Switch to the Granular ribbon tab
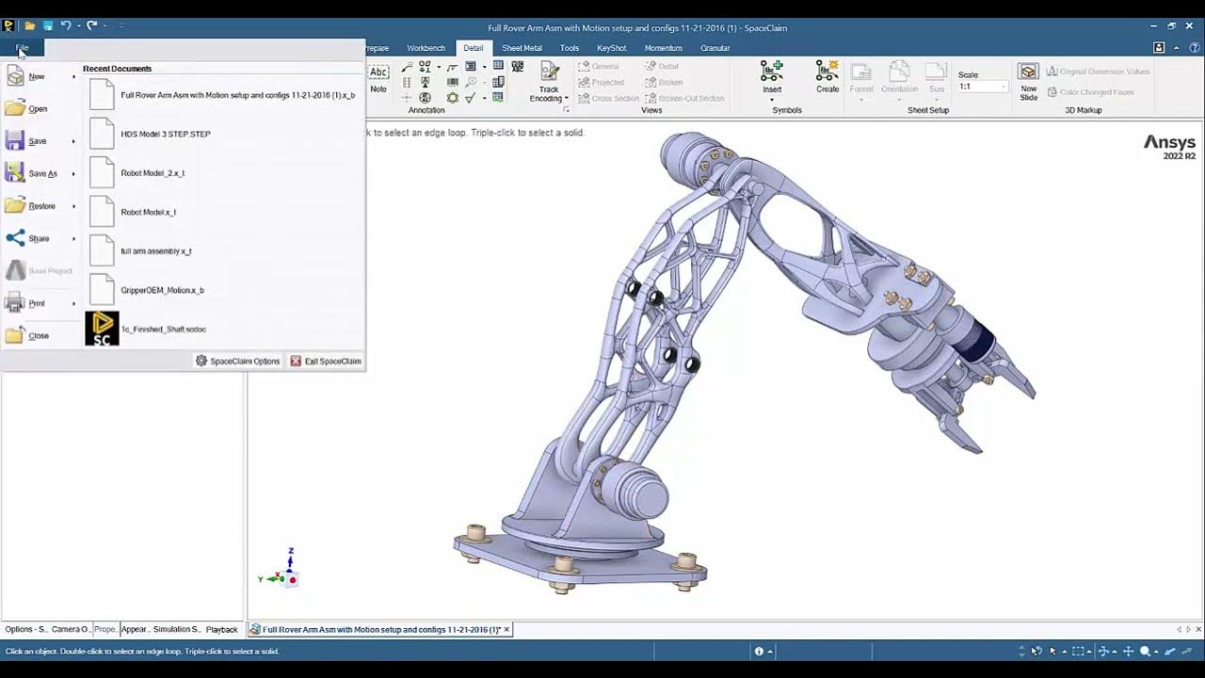Viewport: 1205px width, 678px height. pyautogui.click(x=715, y=48)
